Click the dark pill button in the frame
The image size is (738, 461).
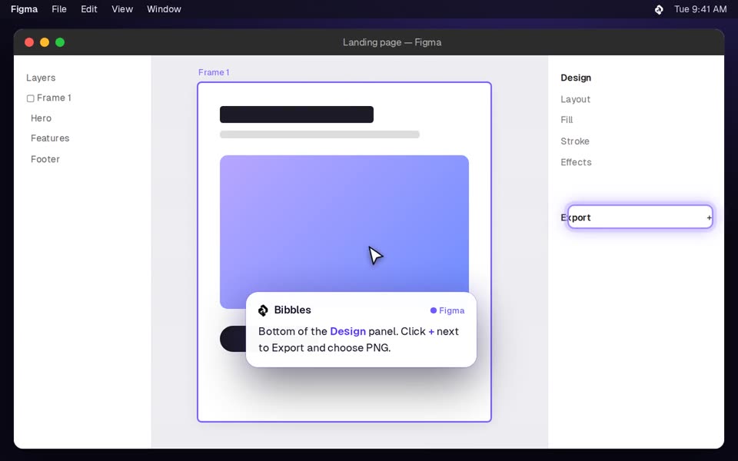coord(232,339)
